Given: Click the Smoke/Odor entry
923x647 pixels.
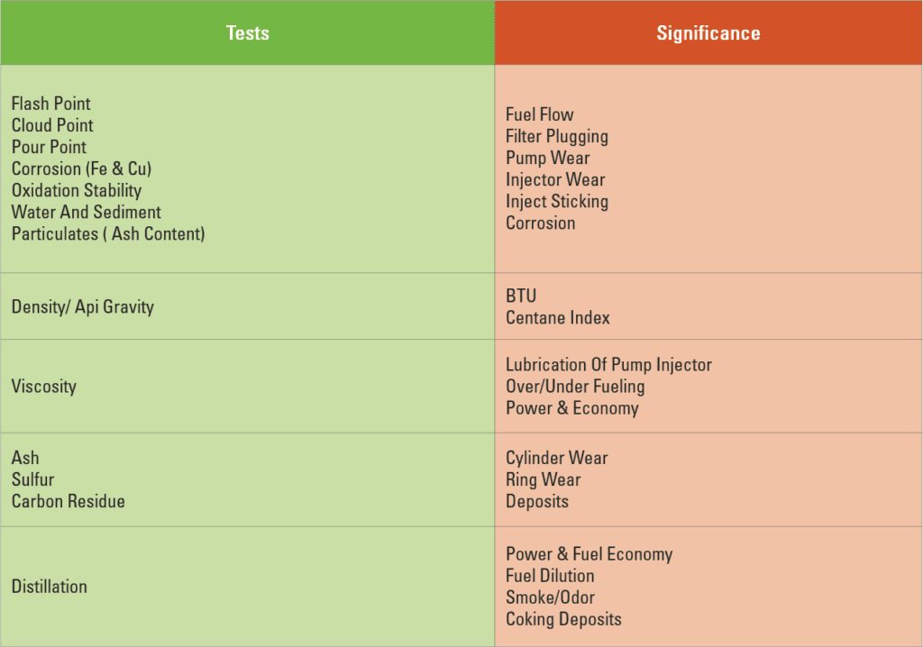Looking at the screenshot, I should (x=551, y=597).
